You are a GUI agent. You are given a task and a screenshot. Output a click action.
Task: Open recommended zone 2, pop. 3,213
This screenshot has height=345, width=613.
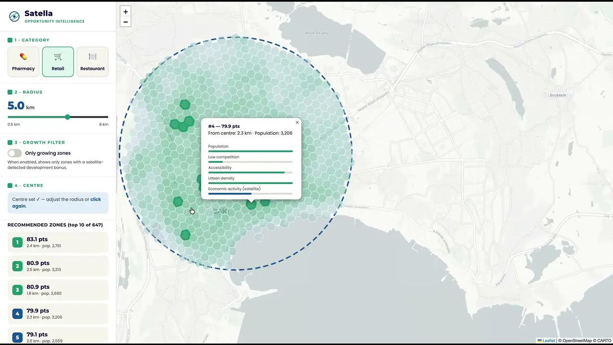[58, 266]
